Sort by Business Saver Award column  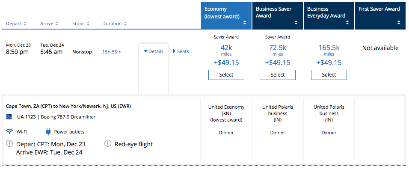pyautogui.click(x=296, y=23)
